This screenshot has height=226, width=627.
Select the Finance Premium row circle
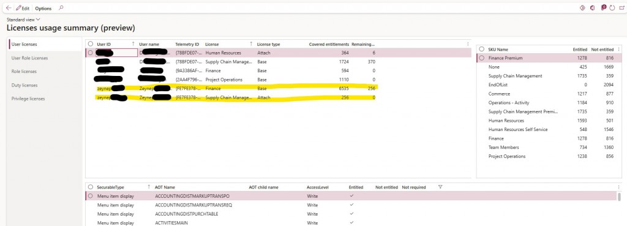coord(481,58)
